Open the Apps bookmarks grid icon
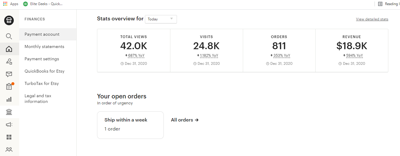Screen dimensions: 400x156 tap(5, 4)
